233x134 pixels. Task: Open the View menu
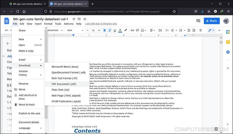tap(29, 24)
